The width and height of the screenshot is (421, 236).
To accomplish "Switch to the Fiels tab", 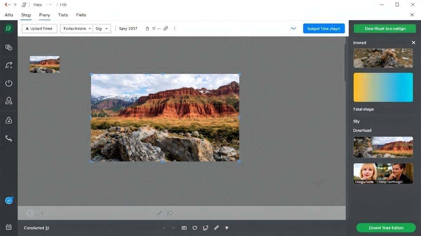I will [x=81, y=15].
